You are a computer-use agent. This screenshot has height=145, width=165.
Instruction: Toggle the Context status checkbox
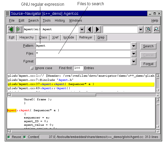pyautogui.click(x=24, y=137)
